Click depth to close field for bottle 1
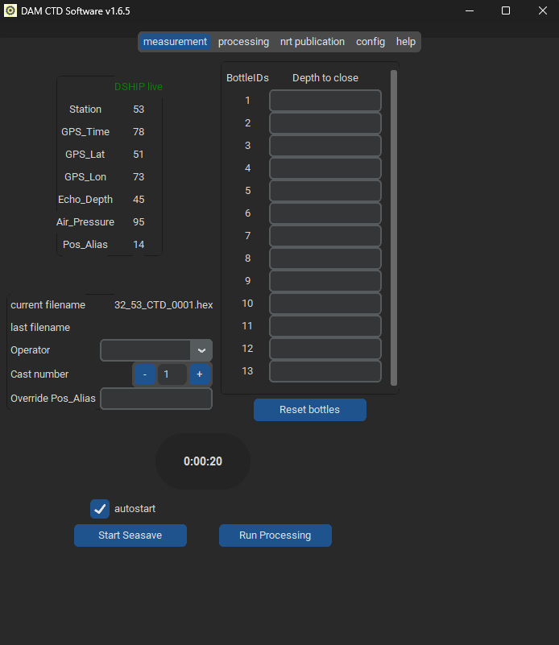The height and width of the screenshot is (645, 559). click(325, 101)
